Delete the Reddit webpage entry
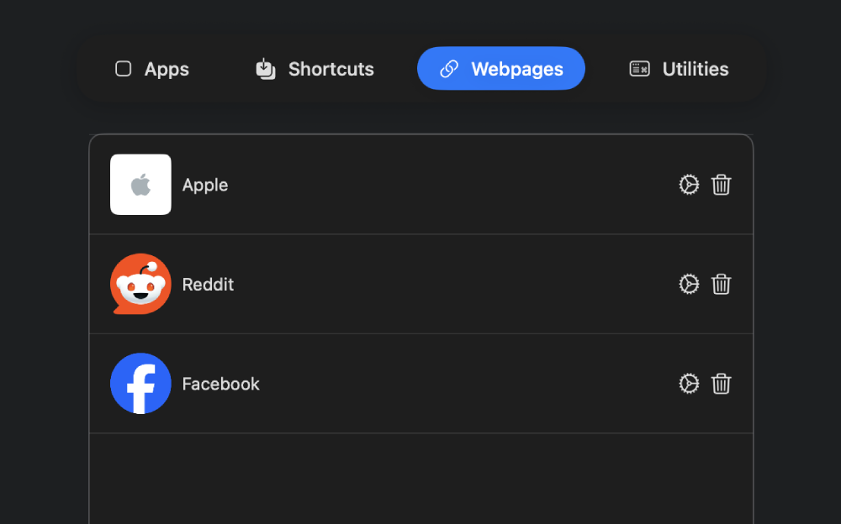 [721, 284]
